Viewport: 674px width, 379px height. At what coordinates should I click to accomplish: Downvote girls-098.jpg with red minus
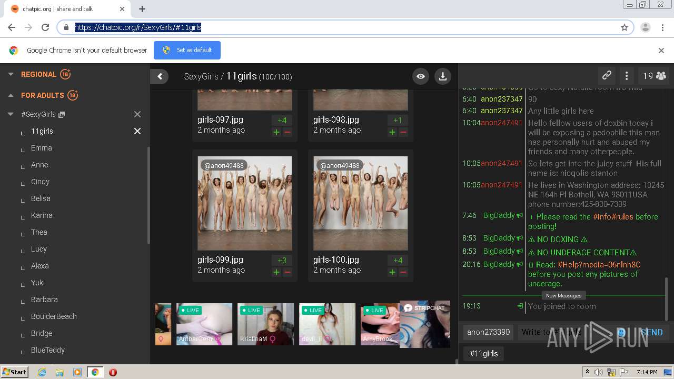coord(403,132)
